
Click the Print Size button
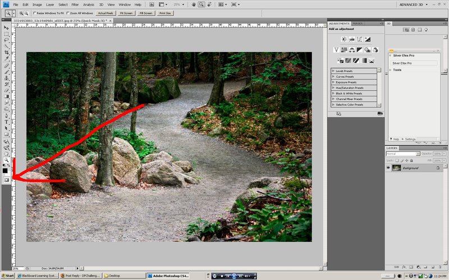(x=165, y=13)
